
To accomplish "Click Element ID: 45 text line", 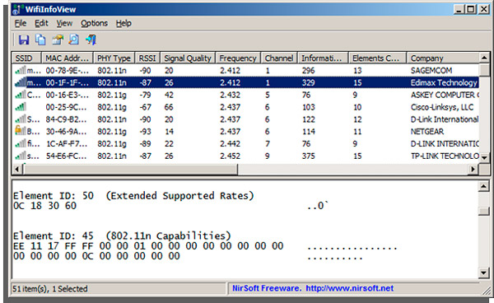I will pyautogui.click(x=122, y=235).
